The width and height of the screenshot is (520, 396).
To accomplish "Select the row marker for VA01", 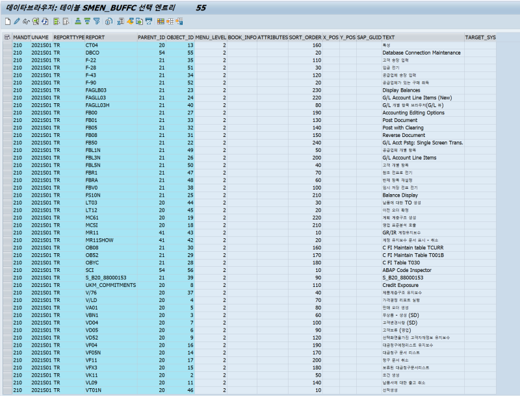I will [x=7, y=308].
